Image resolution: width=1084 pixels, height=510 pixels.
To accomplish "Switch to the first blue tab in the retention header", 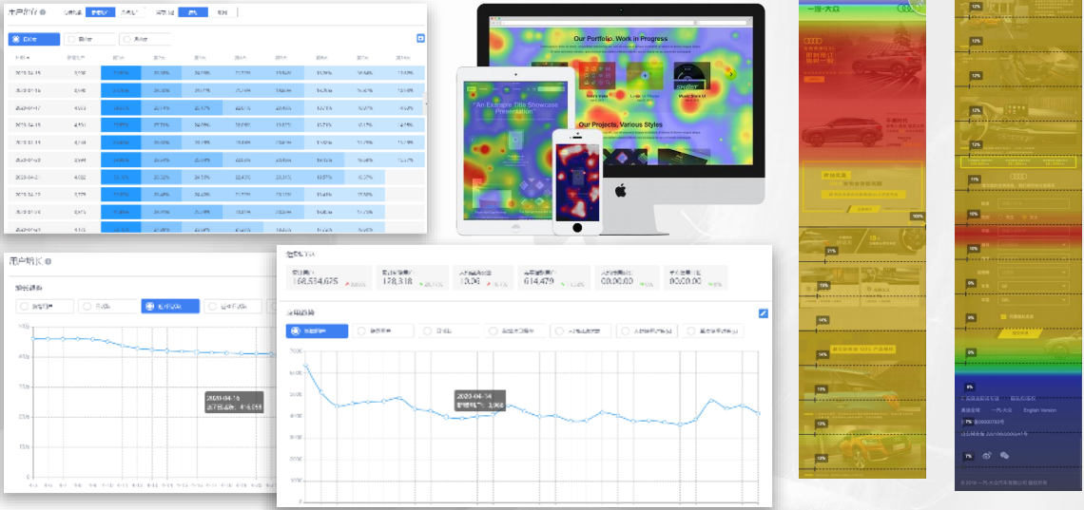I will (100, 12).
